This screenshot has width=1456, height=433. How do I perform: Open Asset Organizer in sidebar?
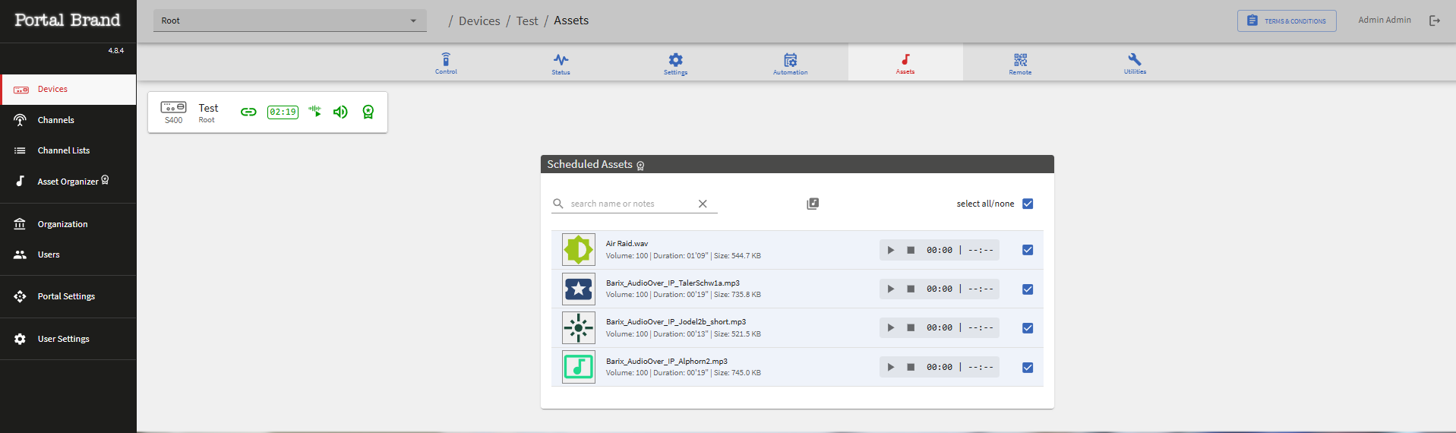tap(68, 181)
